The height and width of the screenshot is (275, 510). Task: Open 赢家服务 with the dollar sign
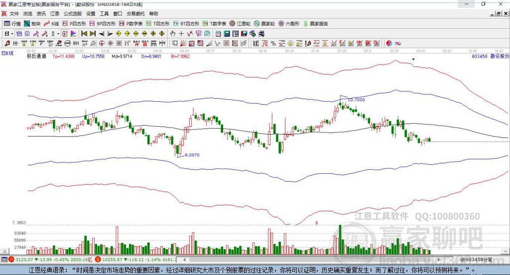click(x=315, y=24)
